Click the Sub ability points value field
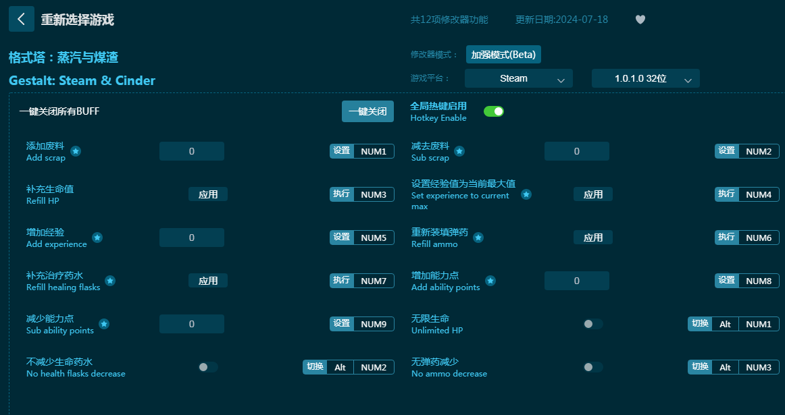 pos(192,324)
